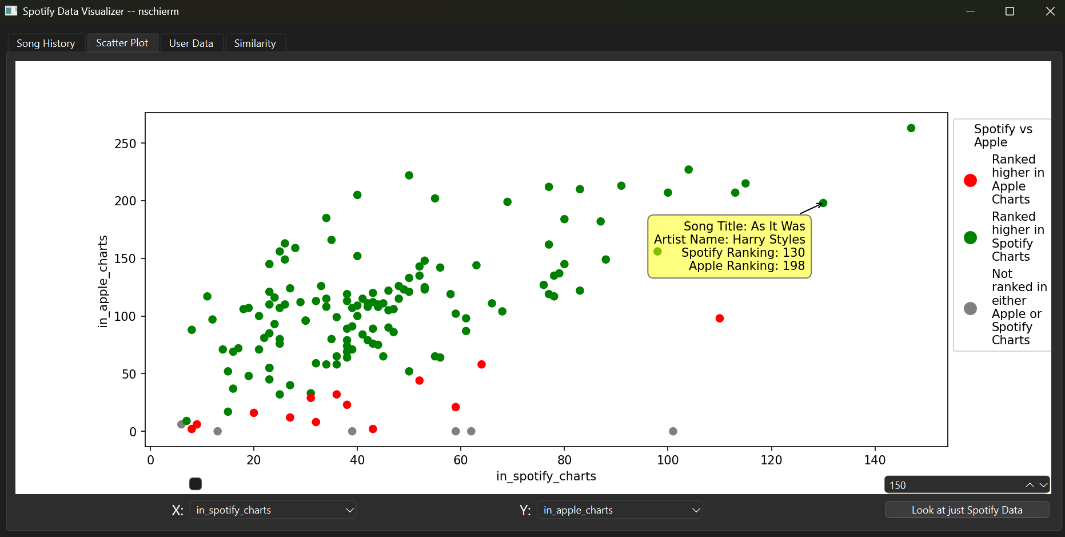Click the red legend marker for Apple Charts
Image resolution: width=1065 pixels, height=537 pixels.
click(970, 181)
